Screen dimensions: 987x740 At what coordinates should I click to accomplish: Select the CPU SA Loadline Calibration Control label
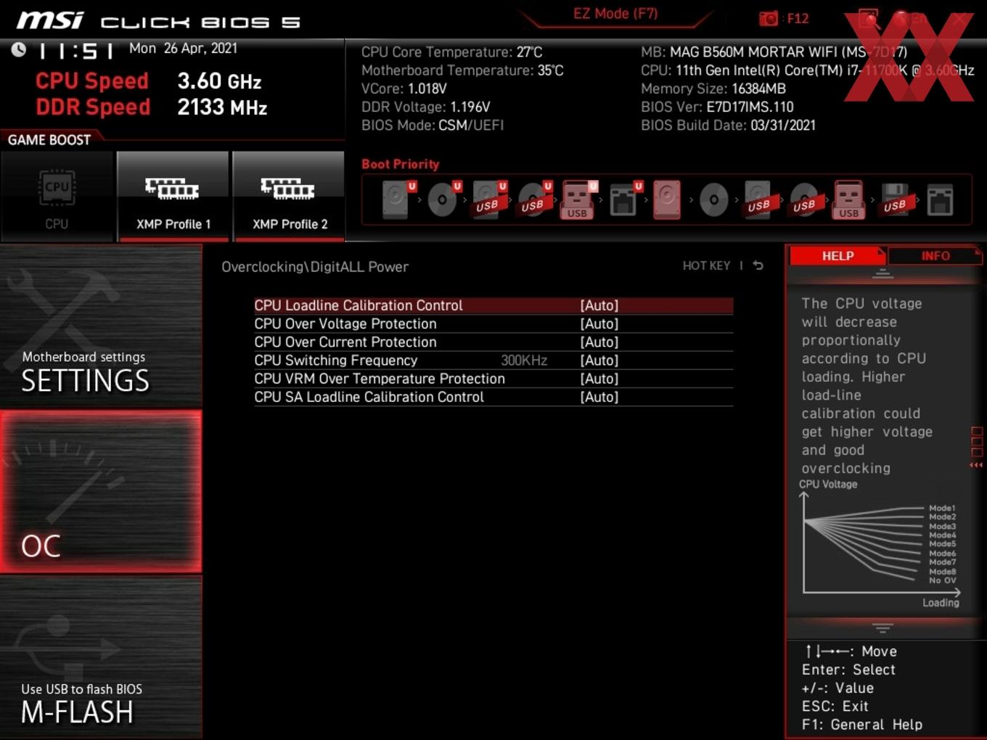tap(369, 397)
